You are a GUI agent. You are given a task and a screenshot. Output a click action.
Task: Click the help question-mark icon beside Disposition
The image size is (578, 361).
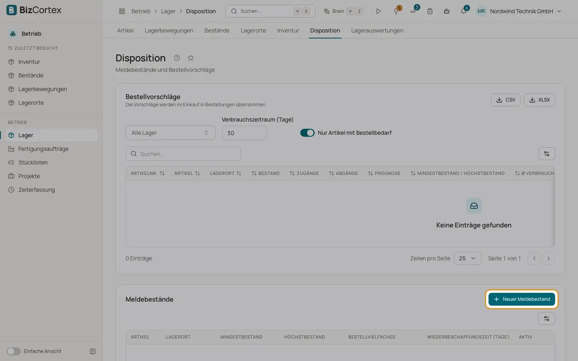coord(177,58)
